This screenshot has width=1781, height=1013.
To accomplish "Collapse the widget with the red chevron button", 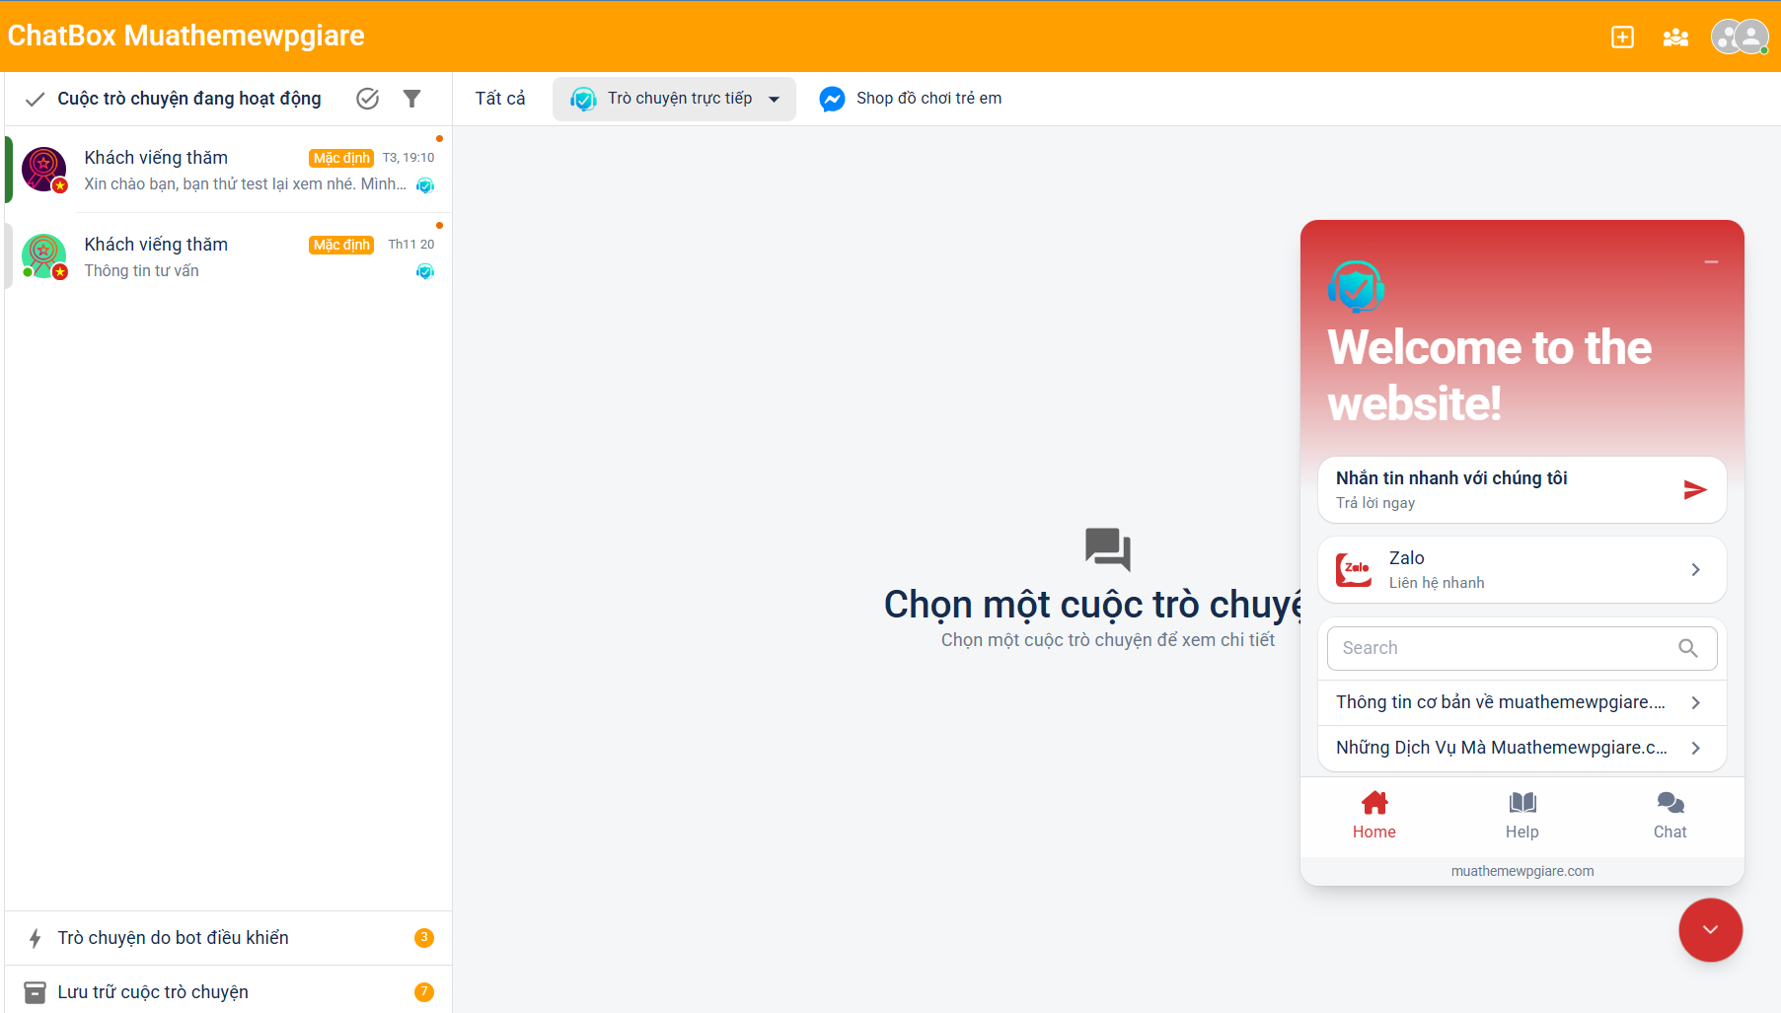I will pos(1710,929).
